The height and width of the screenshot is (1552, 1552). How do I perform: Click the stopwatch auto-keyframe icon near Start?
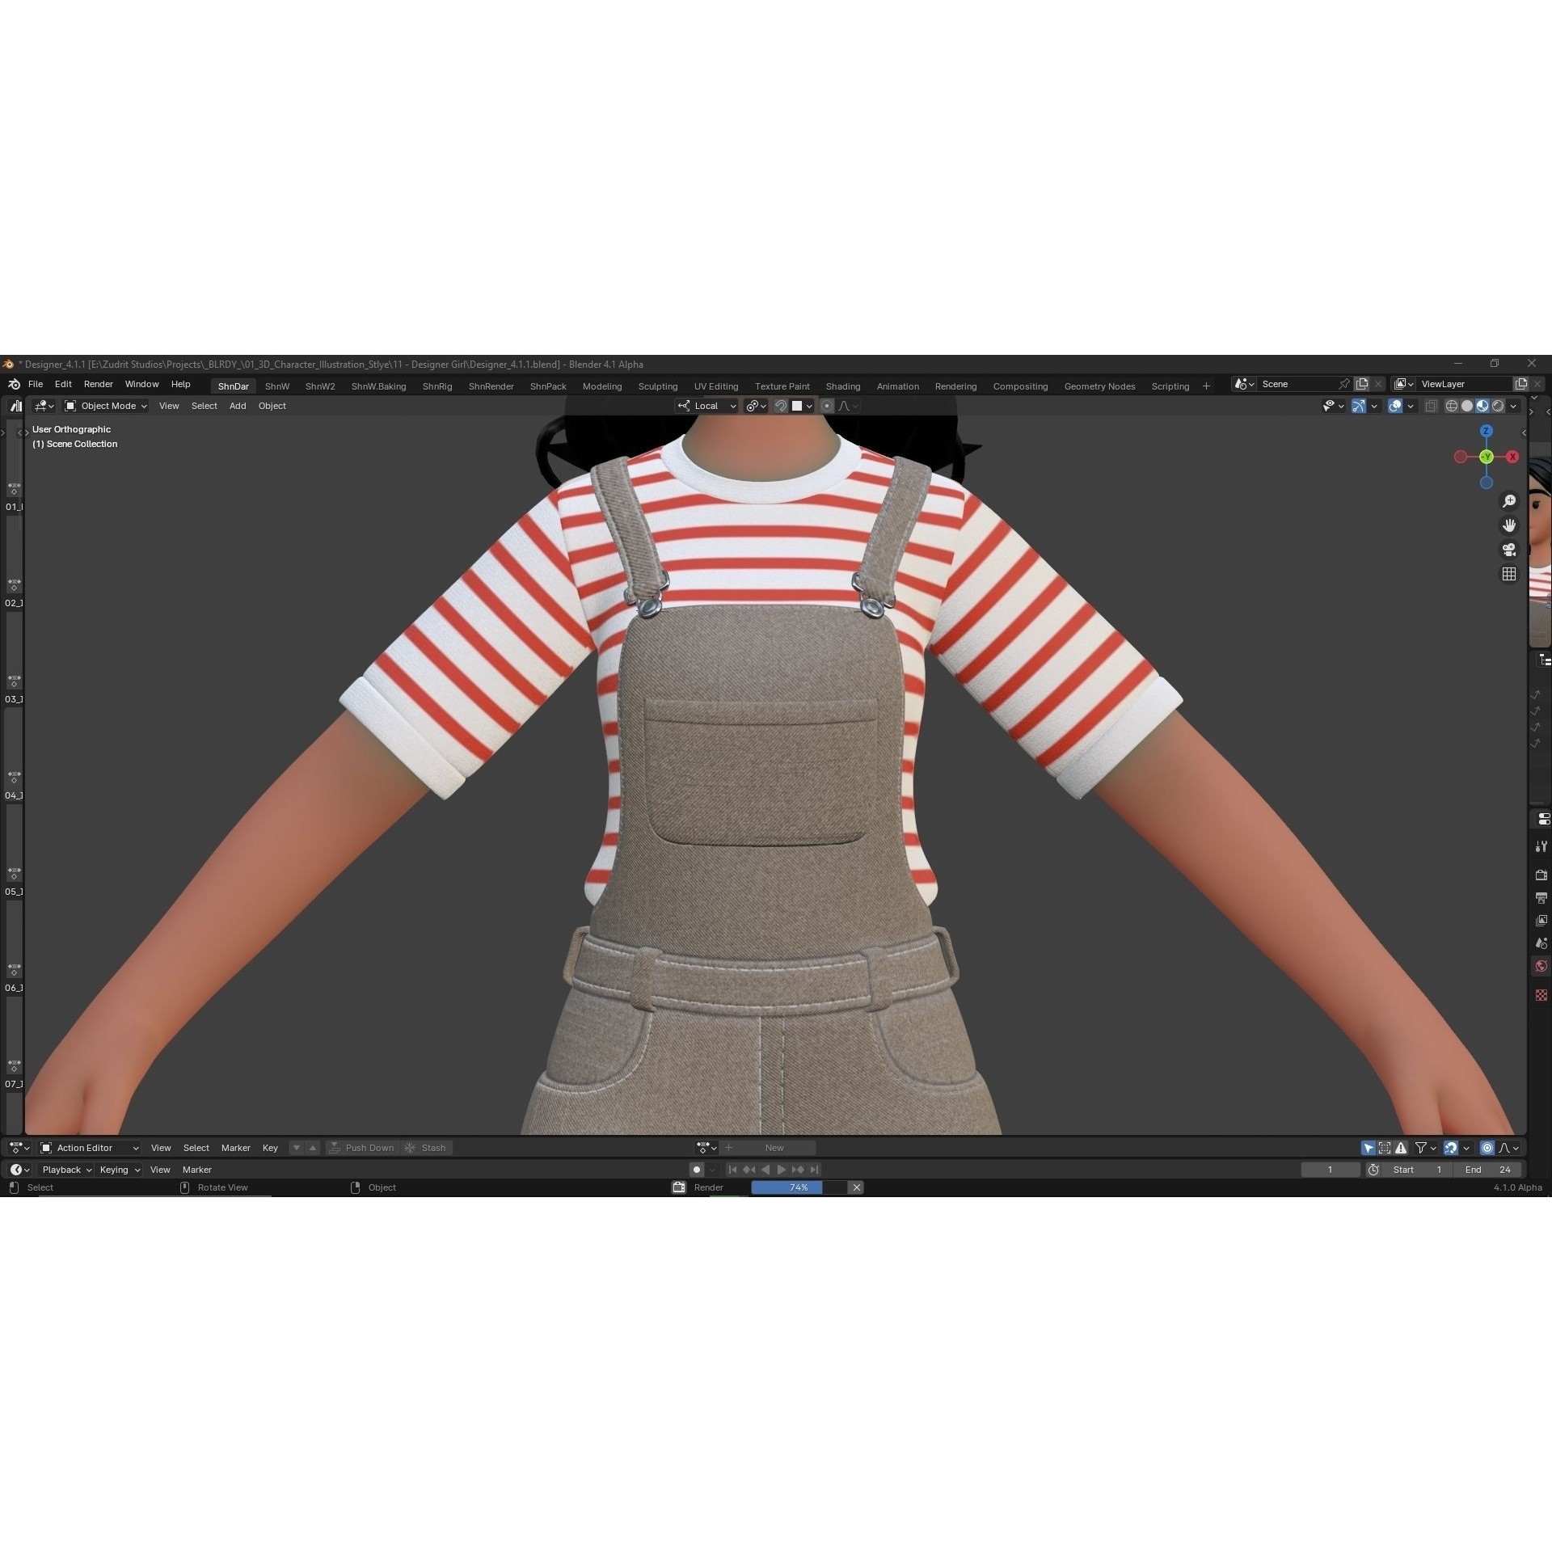(1373, 1170)
